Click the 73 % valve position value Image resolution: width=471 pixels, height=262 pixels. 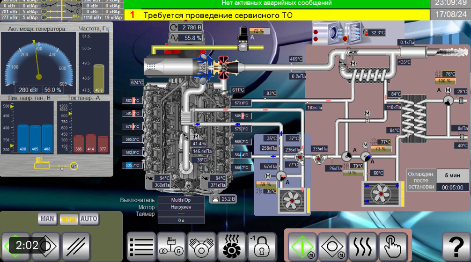(x=381, y=149)
